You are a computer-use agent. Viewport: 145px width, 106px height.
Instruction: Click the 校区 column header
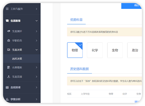pos(69,94)
